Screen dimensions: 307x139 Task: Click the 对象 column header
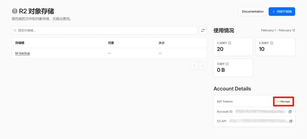coord(111,43)
